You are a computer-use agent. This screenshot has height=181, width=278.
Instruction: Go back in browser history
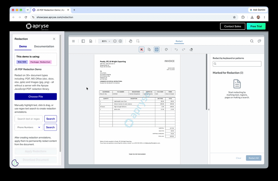pyautogui.click(x=14, y=17)
